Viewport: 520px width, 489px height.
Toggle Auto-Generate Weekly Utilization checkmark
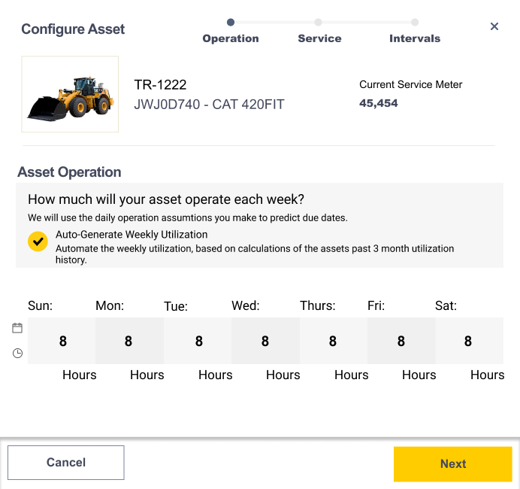[x=38, y=241]
